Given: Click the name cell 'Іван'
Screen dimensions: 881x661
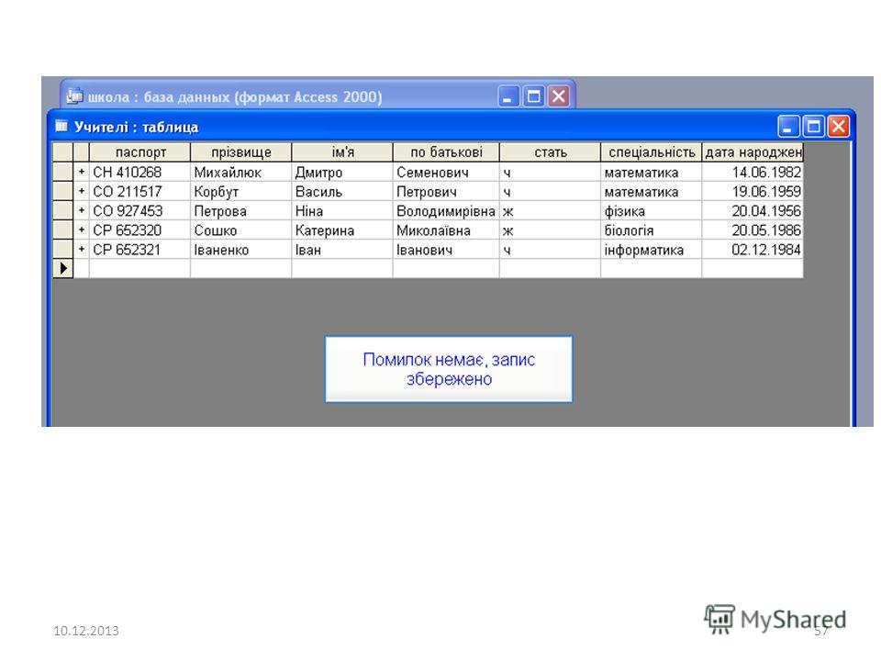Looking at the screenshot, I should pyautogui.click(x=342, y=249).
